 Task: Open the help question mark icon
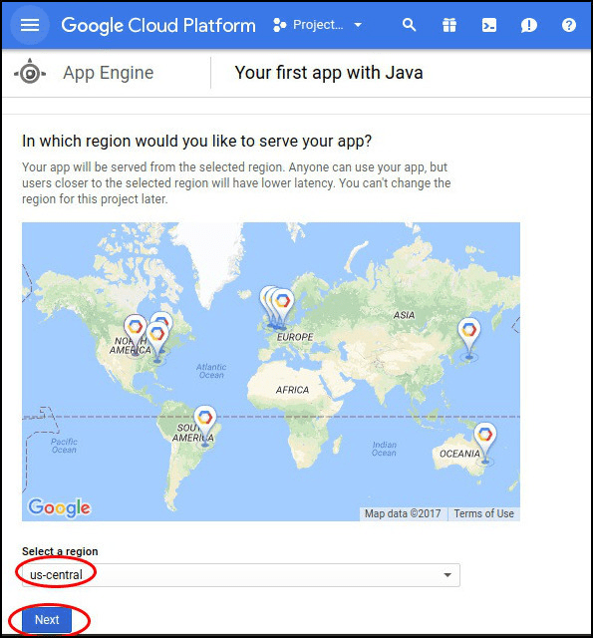pos(569,25)
